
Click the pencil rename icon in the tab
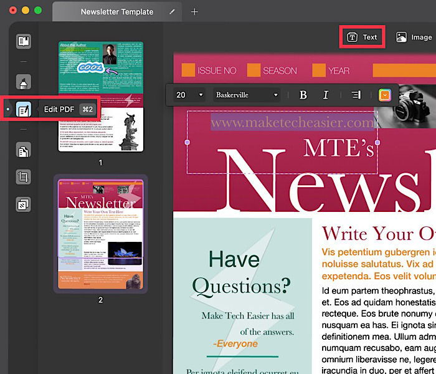tap(172, 12)
